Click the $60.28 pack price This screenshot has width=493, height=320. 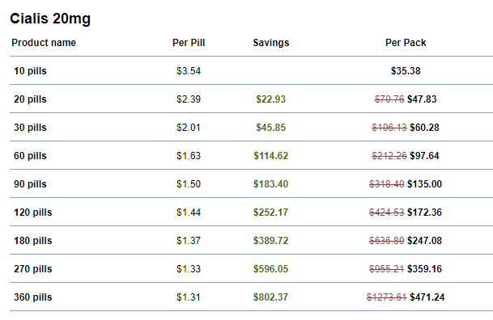point(424,128)
